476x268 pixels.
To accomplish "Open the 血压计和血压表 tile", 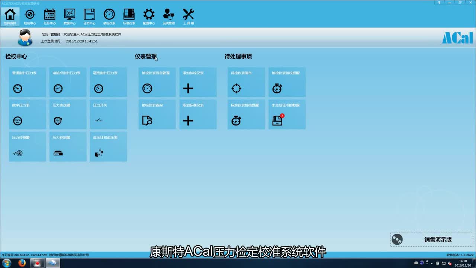I will pyautogui.click(x=108, y=147).
